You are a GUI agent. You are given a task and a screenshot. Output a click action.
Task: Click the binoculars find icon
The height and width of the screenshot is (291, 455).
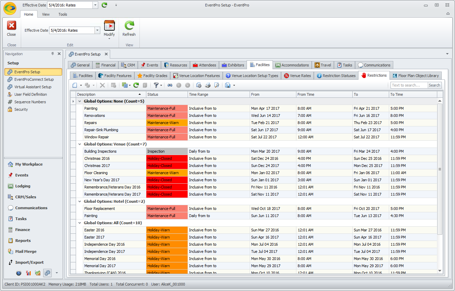pos(170,85)
